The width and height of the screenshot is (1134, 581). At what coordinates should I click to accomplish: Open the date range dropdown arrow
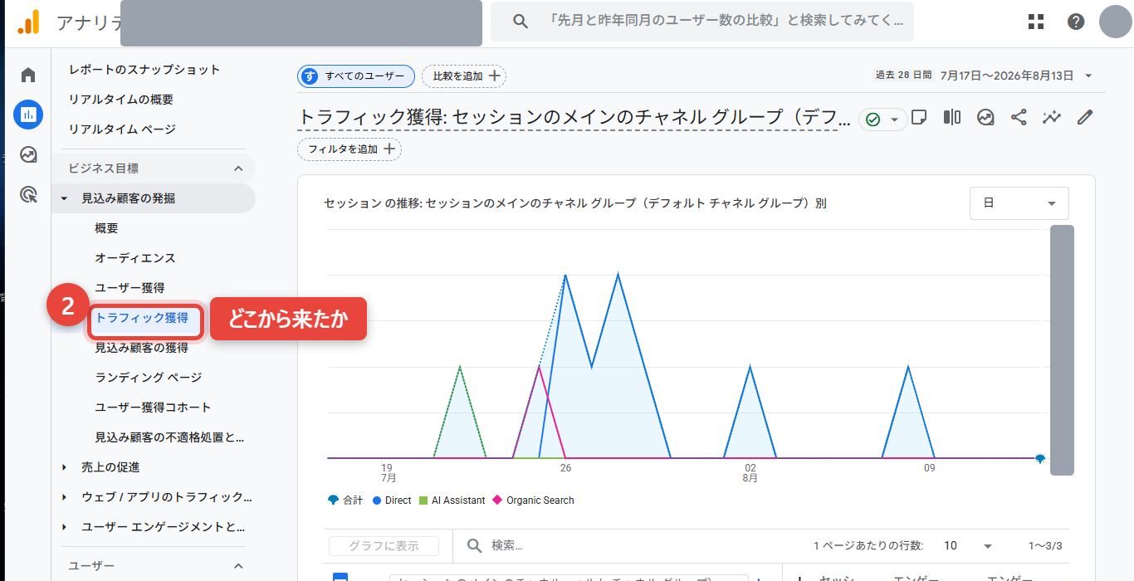(1088, 76)
